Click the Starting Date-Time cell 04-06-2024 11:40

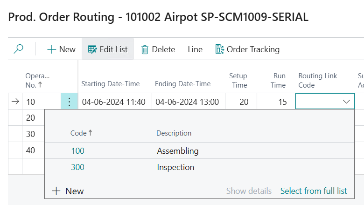pos(113,102)
